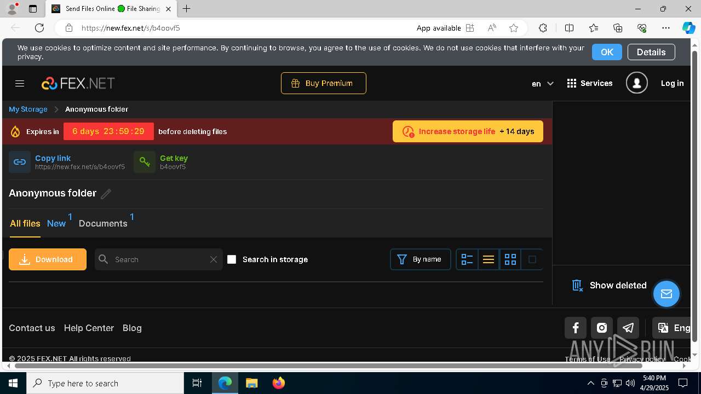Click the Split screen icon
Screen dimensions: 701x394
coord(569,28)
